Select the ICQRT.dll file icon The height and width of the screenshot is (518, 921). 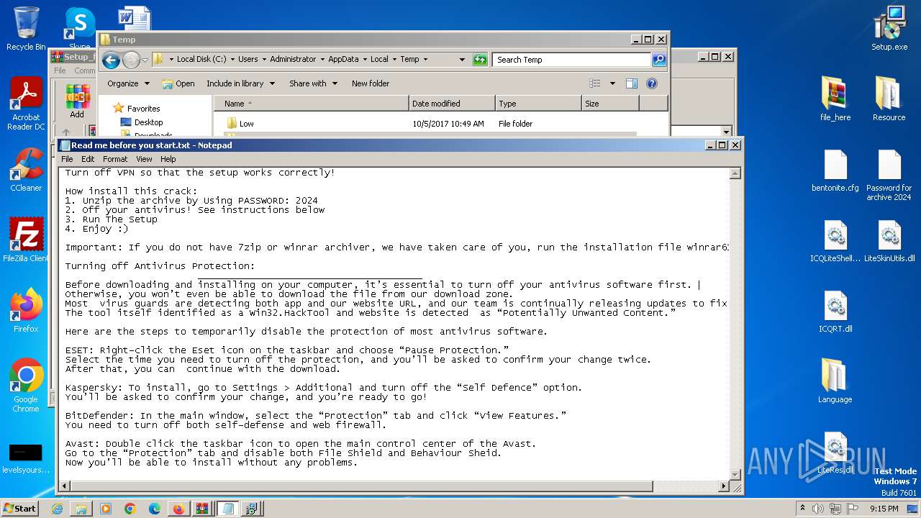tap(835, 312)
